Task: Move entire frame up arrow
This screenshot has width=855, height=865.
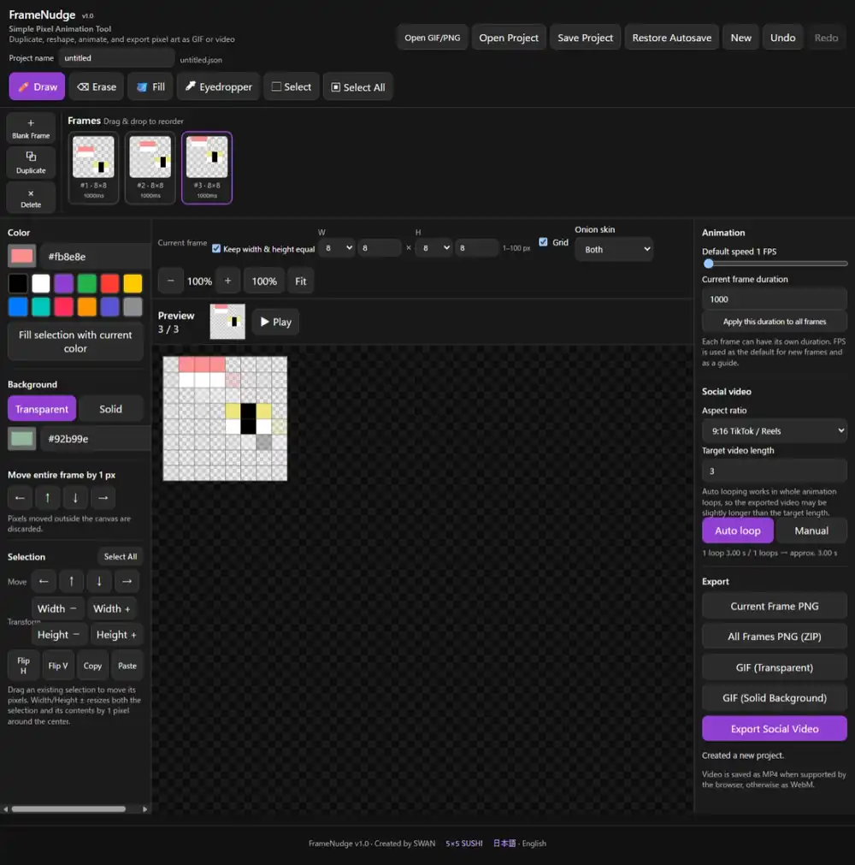Action: point(47,498)
